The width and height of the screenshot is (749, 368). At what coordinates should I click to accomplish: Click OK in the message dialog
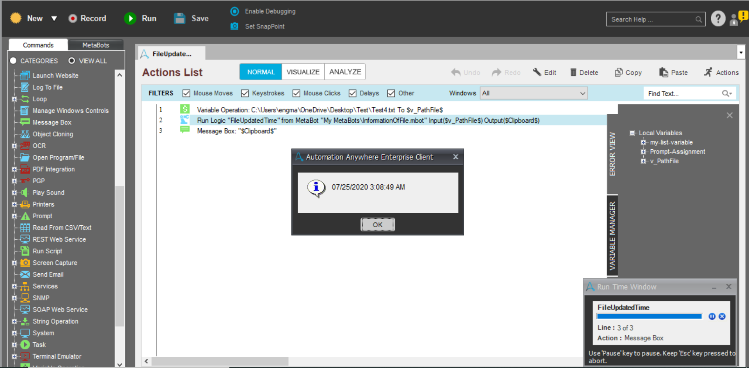[378, 225]
